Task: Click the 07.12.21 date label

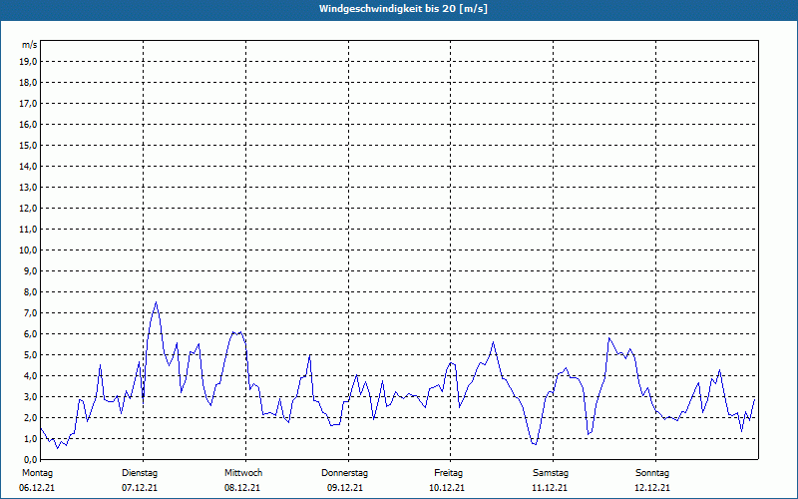Action: coord(140,488)
